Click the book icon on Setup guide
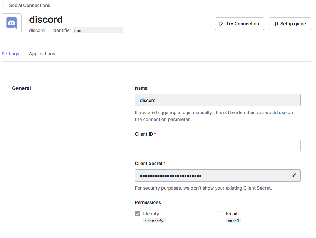This screenshot has height=238, width=316. click(275, 24)
